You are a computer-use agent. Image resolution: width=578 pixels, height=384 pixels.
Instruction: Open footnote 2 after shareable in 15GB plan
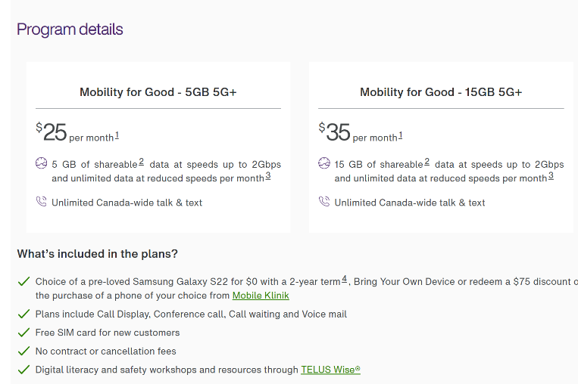click(x=426, y=162)
